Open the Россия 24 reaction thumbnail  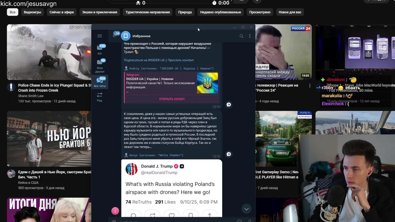click(284, 52)
